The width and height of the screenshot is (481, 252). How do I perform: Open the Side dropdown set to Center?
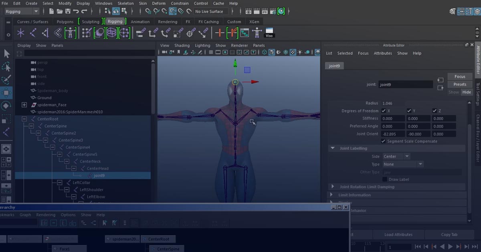(x=396, y=156)
